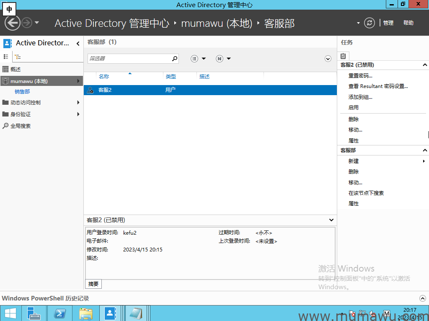This screenshot has height=321, width=429.
Task: Open the 管理 menu in the title bar
Action: 388,23
